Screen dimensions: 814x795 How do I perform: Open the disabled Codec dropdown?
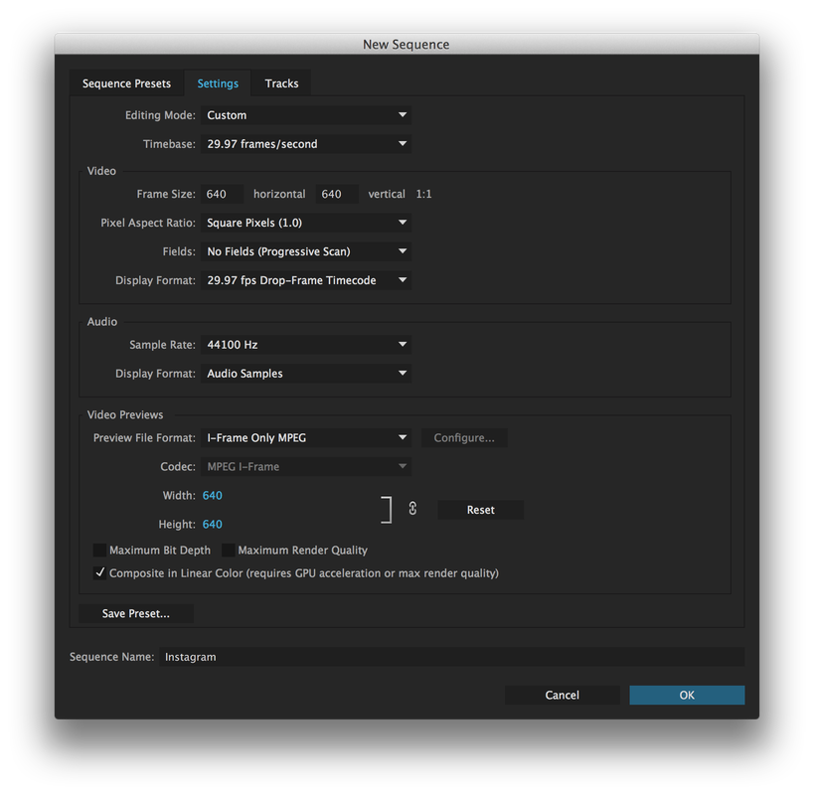306,466
